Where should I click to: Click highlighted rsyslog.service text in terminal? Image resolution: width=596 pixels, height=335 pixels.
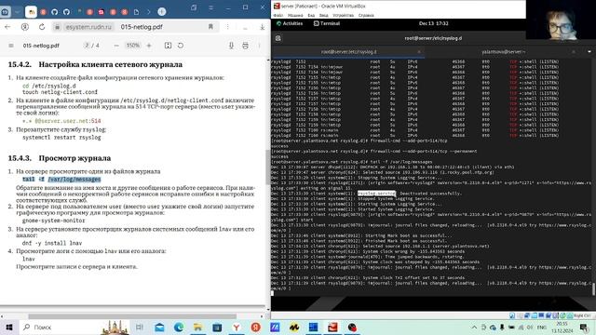point(376,194)
